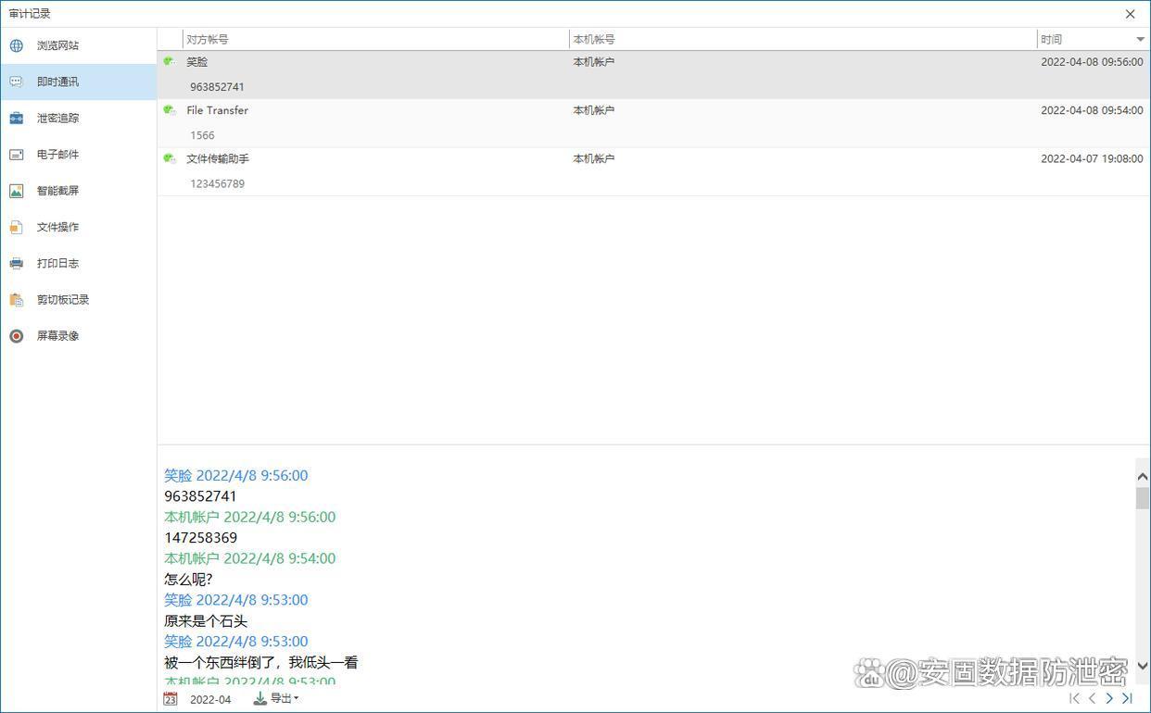Click the record icon for 屏幕录像
The image size is (1151, 713).
[16, 336]
